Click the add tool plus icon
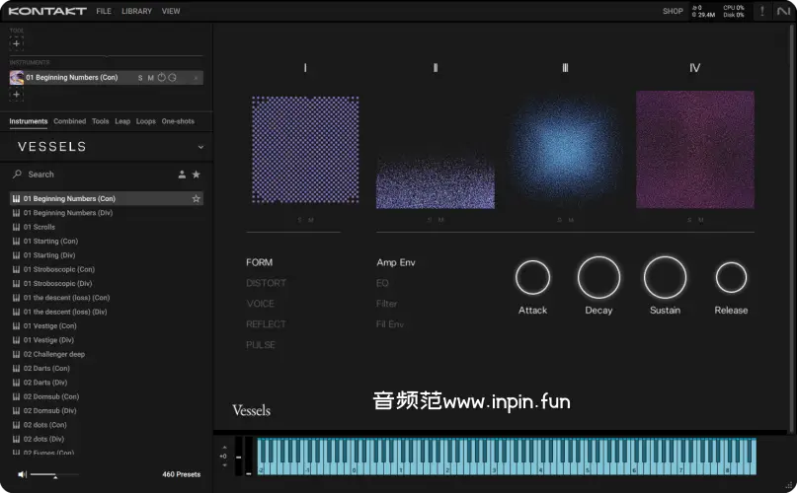Screen dimensions: 797x493 (x=17, y=43)
